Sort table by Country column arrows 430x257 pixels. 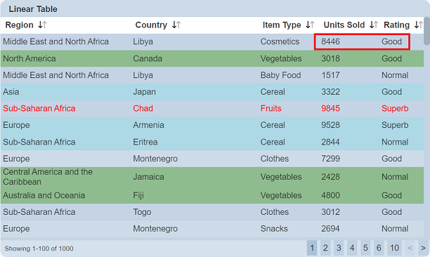[176, 25]
